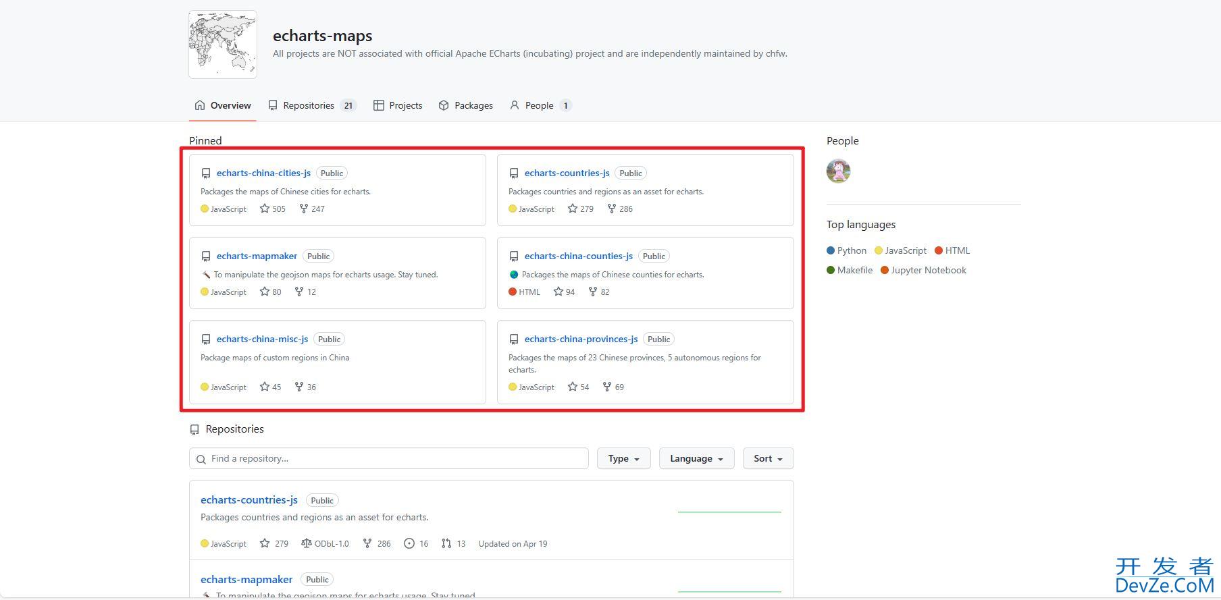Viewport: 1221px width, 600px height.
Task: View 94 stars of echarts-china-counties-js
Action: click(565, 292)
